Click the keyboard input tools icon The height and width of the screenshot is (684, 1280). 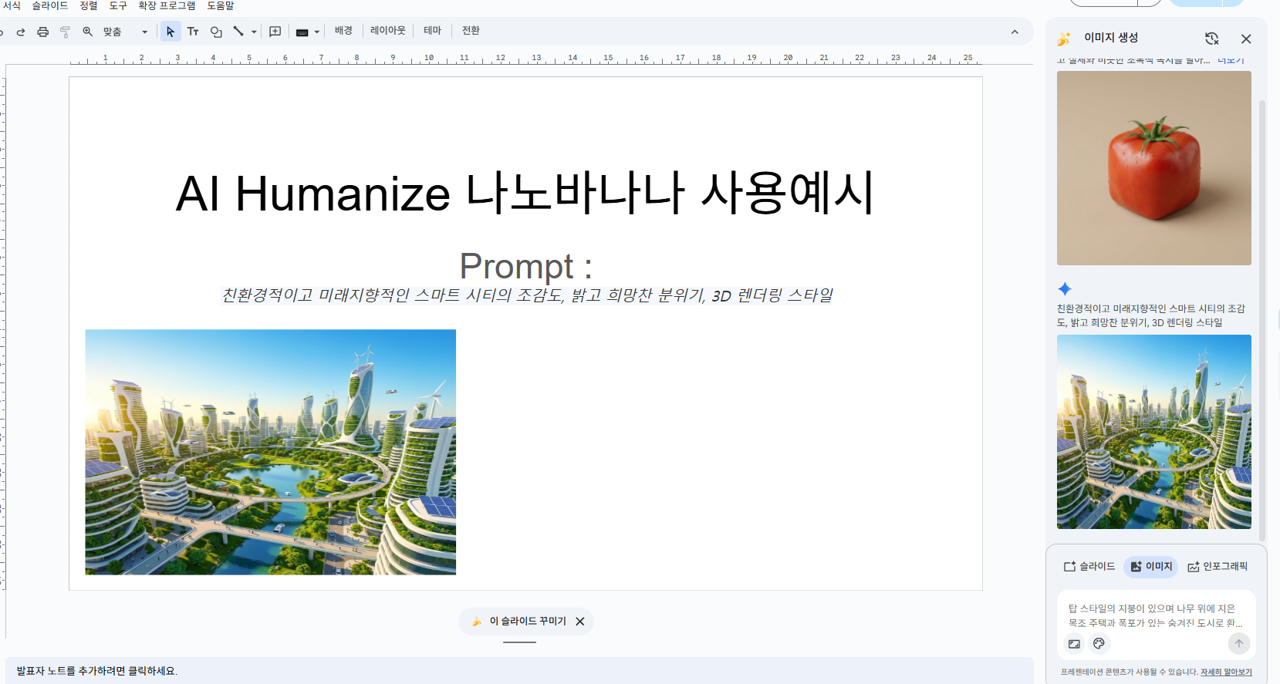point(302,32)
